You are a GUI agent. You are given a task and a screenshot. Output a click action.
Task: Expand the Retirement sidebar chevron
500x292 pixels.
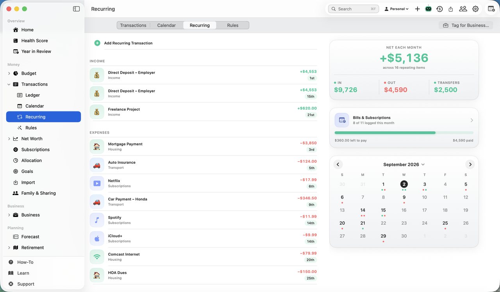click(x=9, y=247)
